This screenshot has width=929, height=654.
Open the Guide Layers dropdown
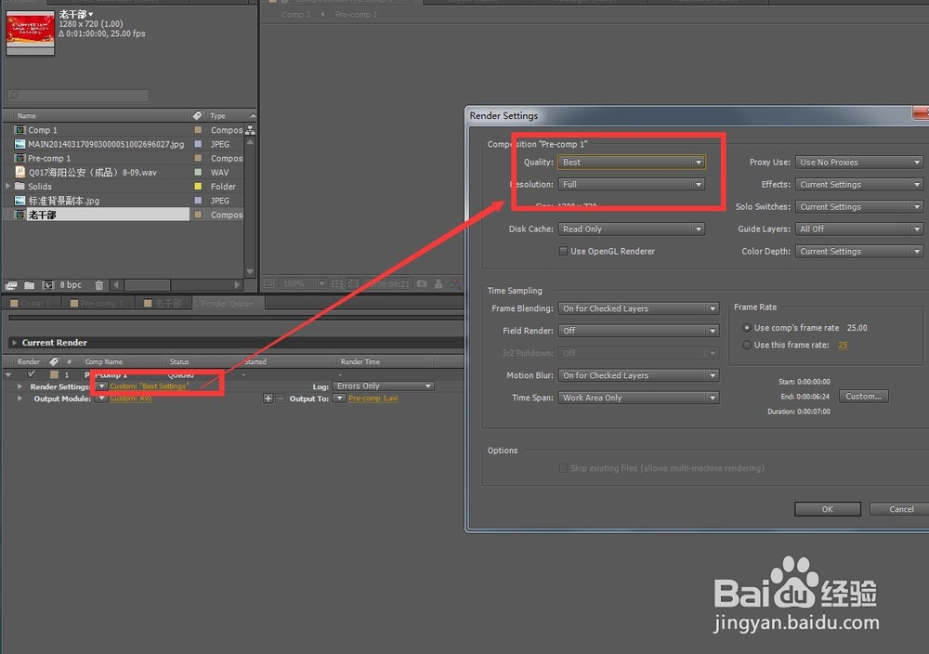click(x=859, y=229)
